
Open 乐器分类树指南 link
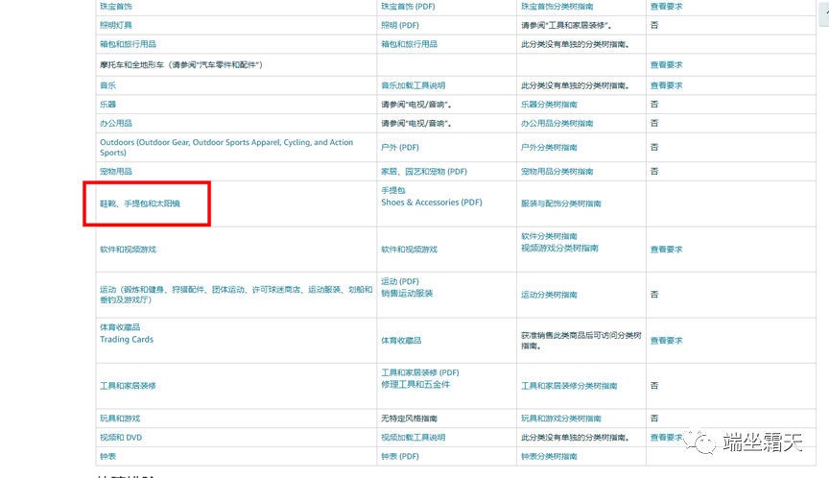pos(549,105)
